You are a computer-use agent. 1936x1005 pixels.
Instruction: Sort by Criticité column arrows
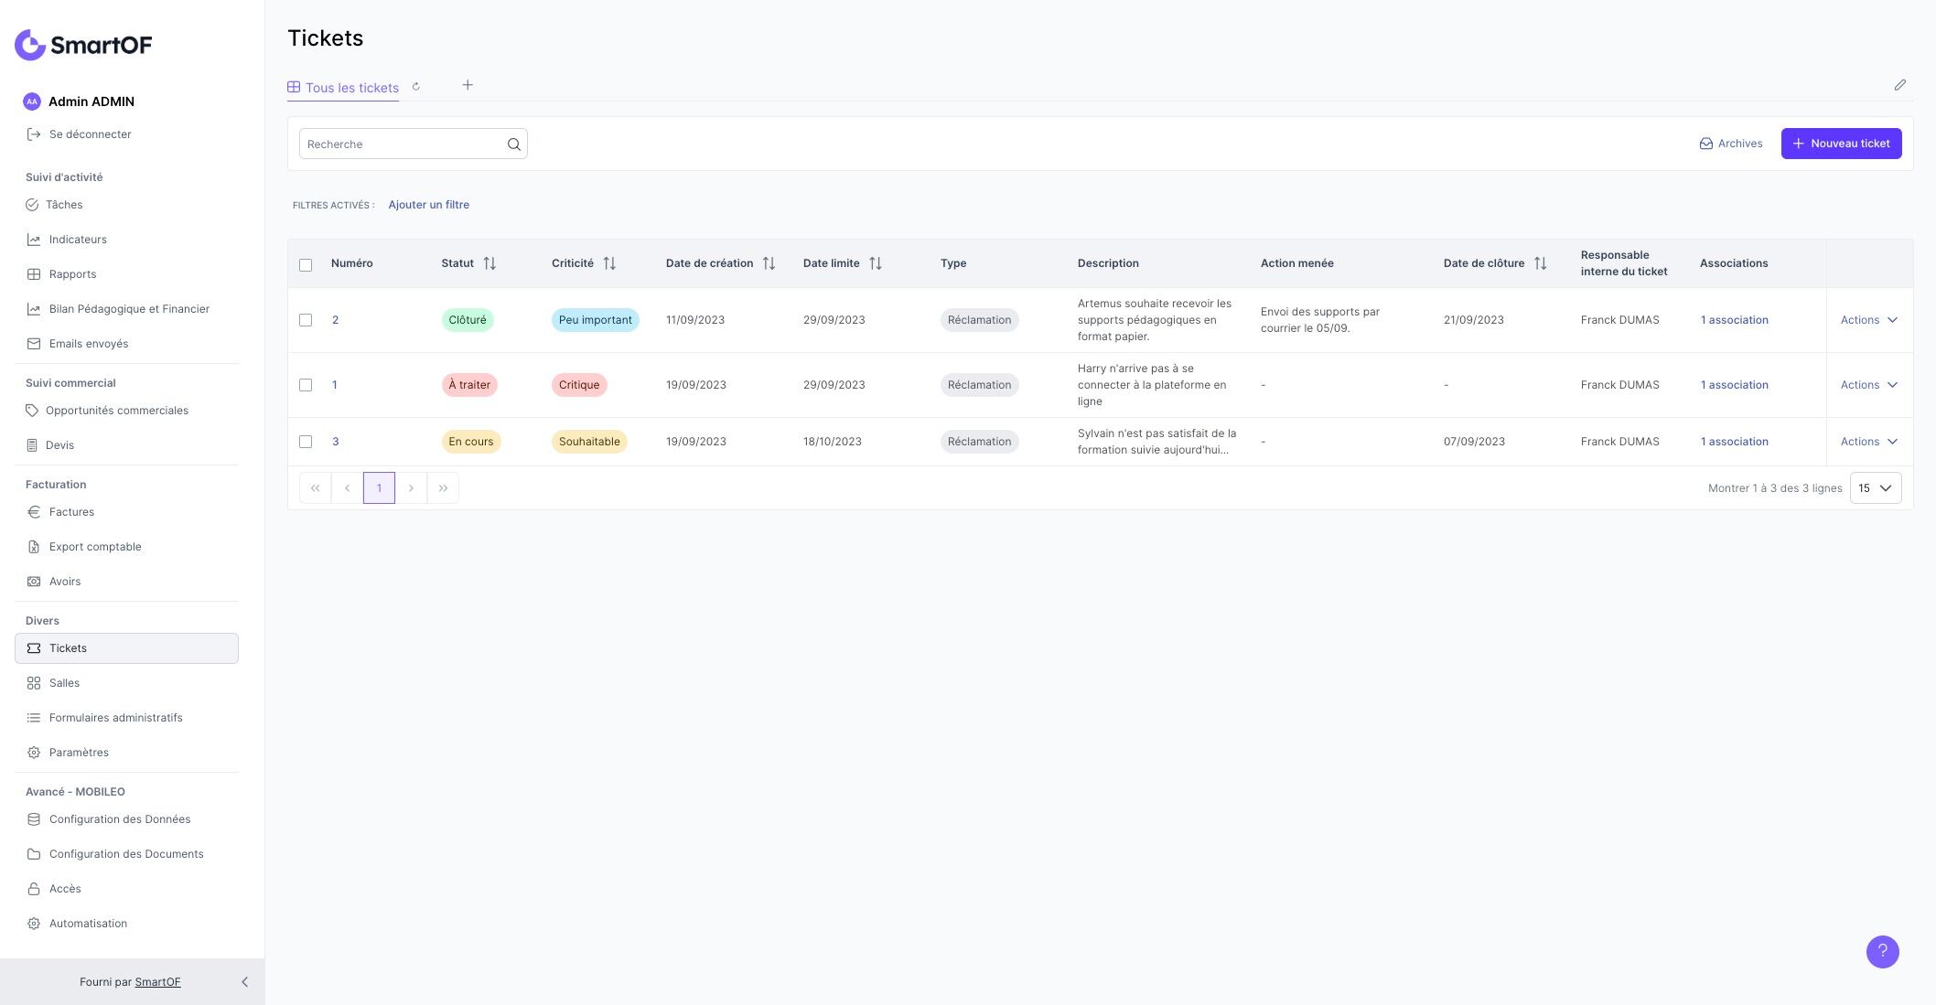tap(609, 263)
